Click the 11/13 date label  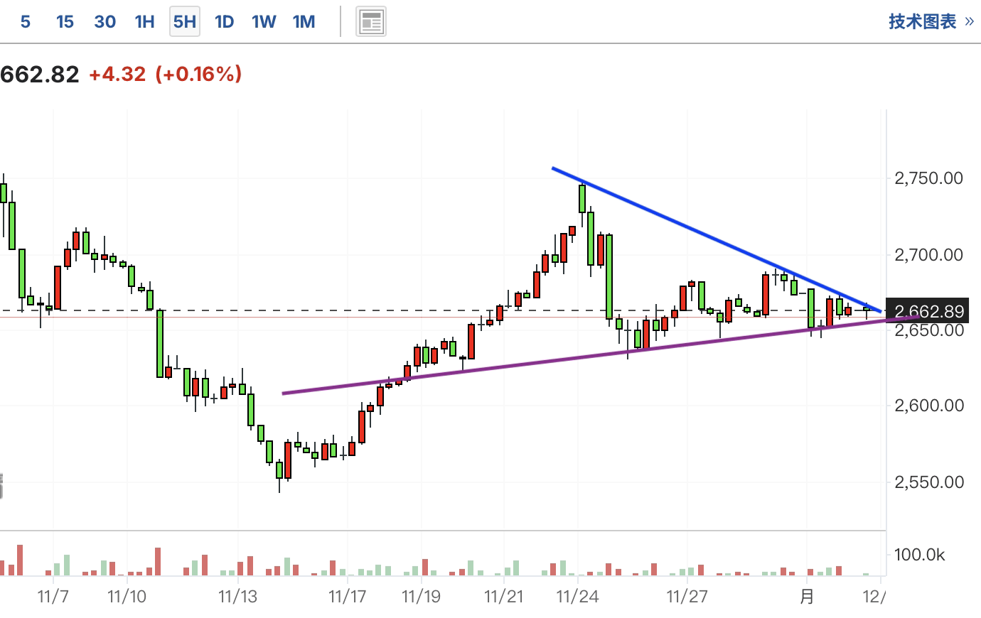(x=237, y=596)
